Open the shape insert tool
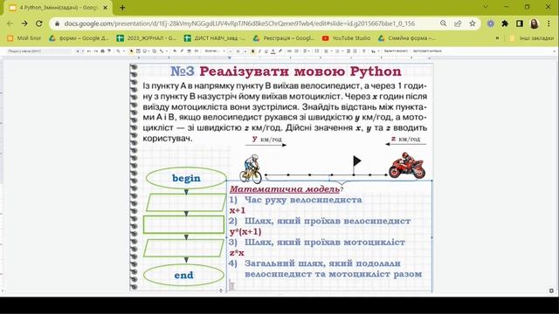 154,51
